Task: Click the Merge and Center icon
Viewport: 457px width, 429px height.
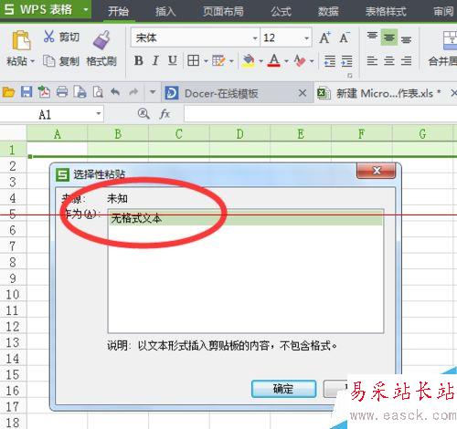Action: (x=450, y=40)
